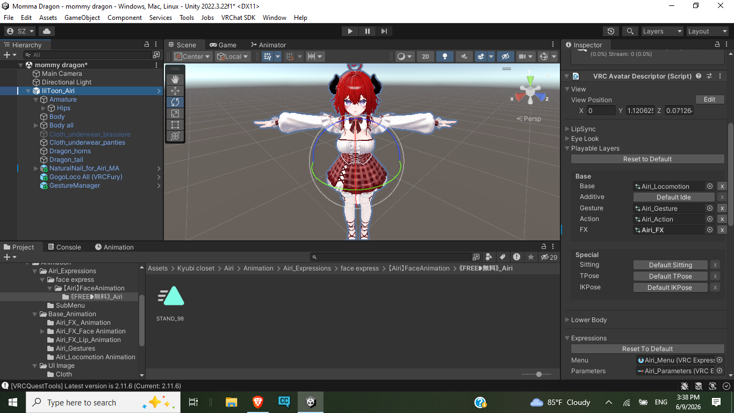Toggle grid visibility icon in Scene
Viewport: 734px width, 413px height.
coord(268,56)
